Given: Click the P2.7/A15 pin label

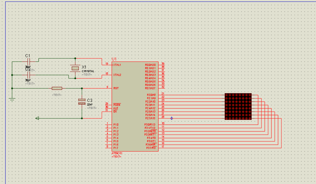Looking at the screenshot, I should (x=150, y=118).
